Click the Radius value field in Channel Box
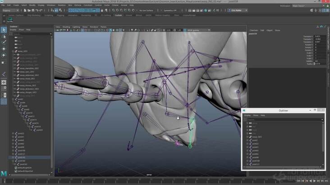This screenshot has height=185, width=330. click(x=320, y=64)
